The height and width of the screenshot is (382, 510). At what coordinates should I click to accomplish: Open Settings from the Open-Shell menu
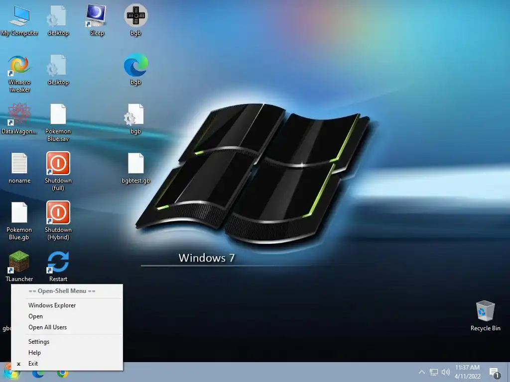[67, 341]
